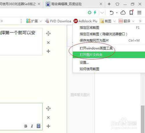Image resolution: width=145 pixels, height=133 pixels.
Task: Show more extensions via right chevron
Action: (x=140, y=21)
